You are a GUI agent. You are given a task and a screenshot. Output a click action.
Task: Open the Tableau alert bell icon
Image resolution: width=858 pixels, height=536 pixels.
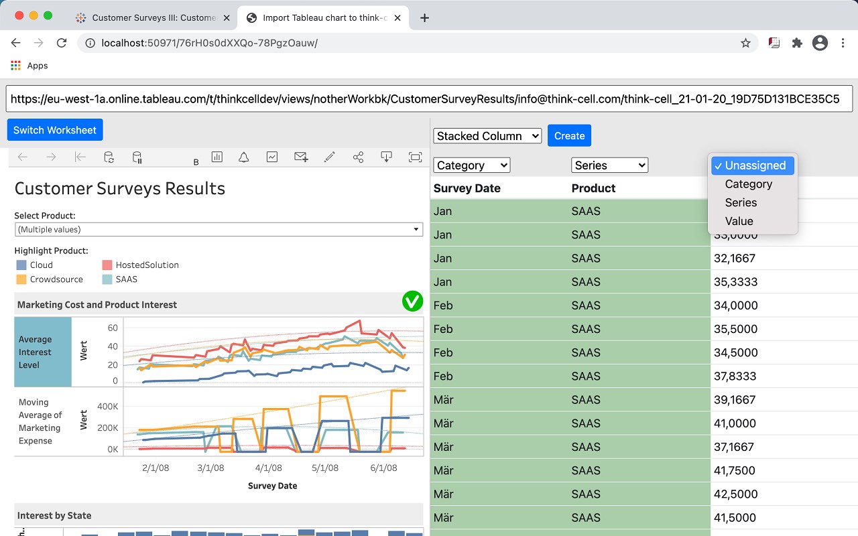coord(244,157)
